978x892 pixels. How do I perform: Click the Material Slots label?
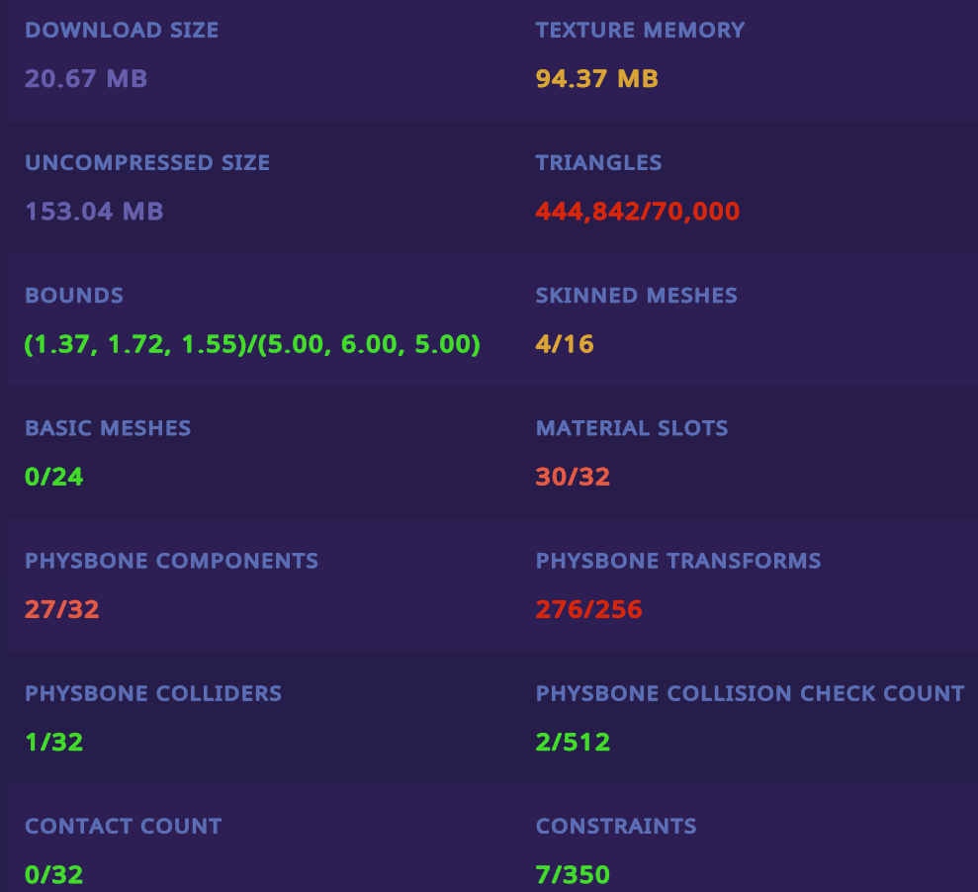pos(632,427)
